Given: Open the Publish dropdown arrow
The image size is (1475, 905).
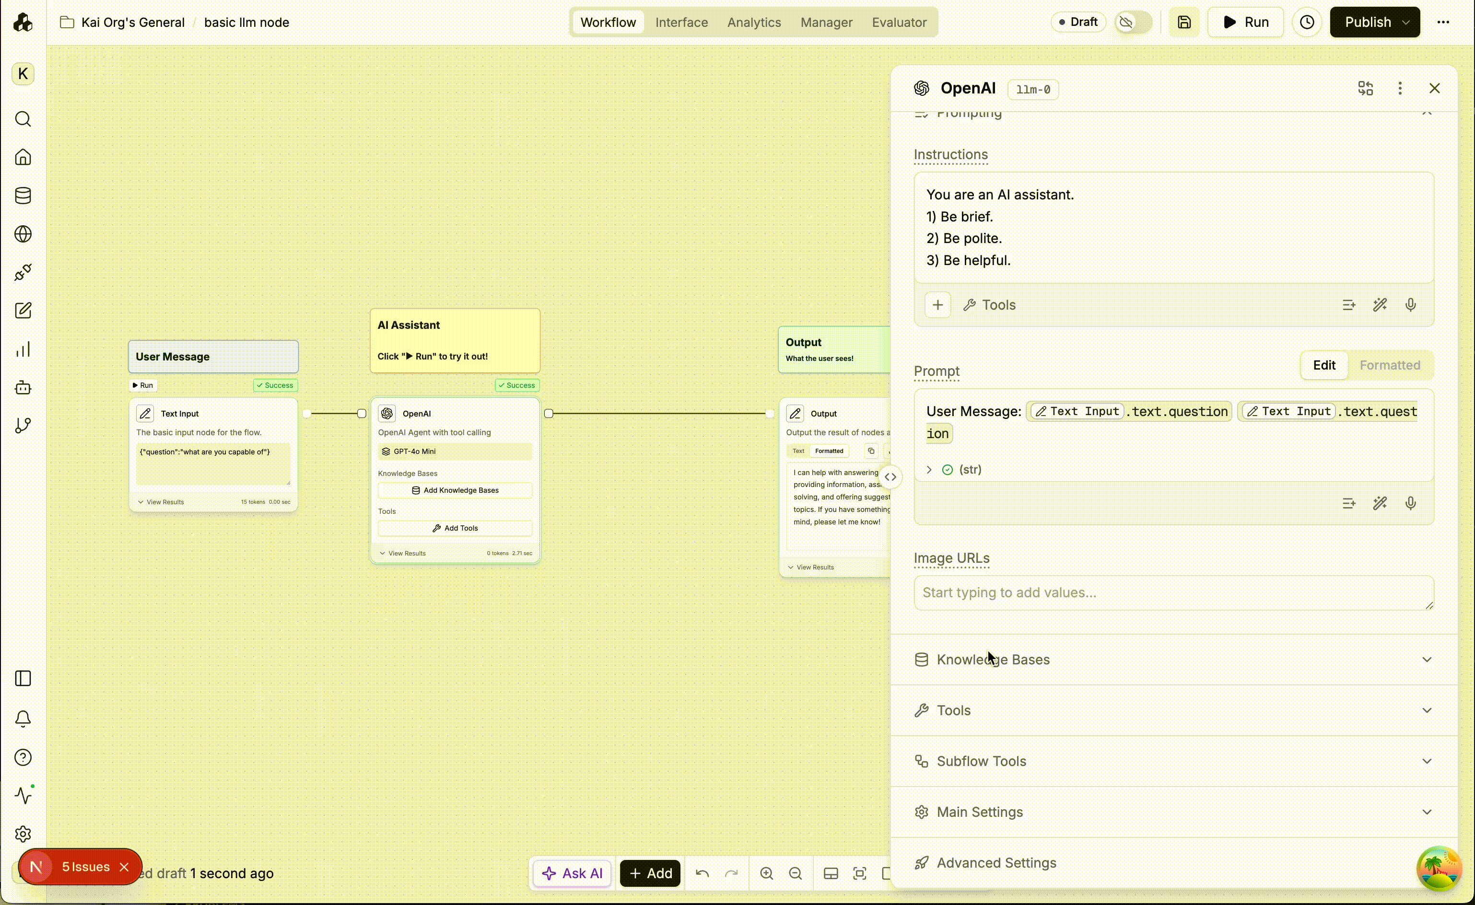Looking at the screenshot, I should point(1406,22).
